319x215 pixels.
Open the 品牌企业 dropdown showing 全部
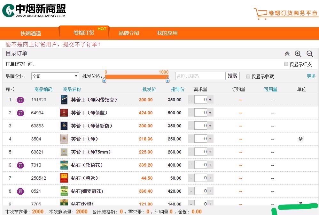(x=55, y=76)
